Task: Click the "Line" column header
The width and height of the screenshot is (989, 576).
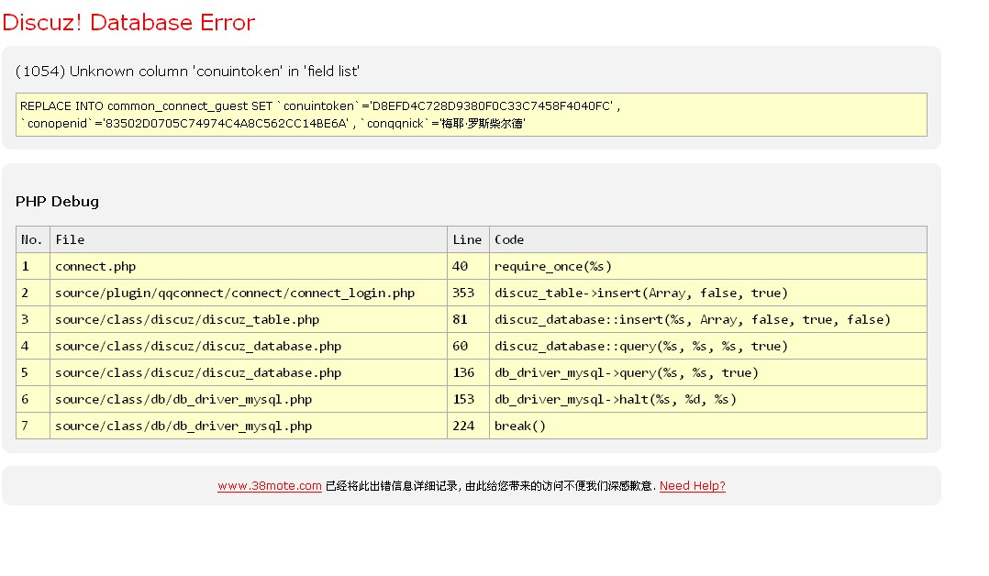Action: (467, 239)
